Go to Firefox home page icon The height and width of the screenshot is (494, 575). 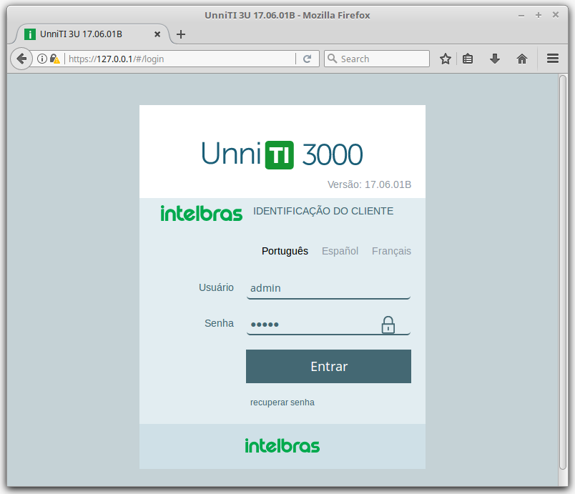point(522,59)
